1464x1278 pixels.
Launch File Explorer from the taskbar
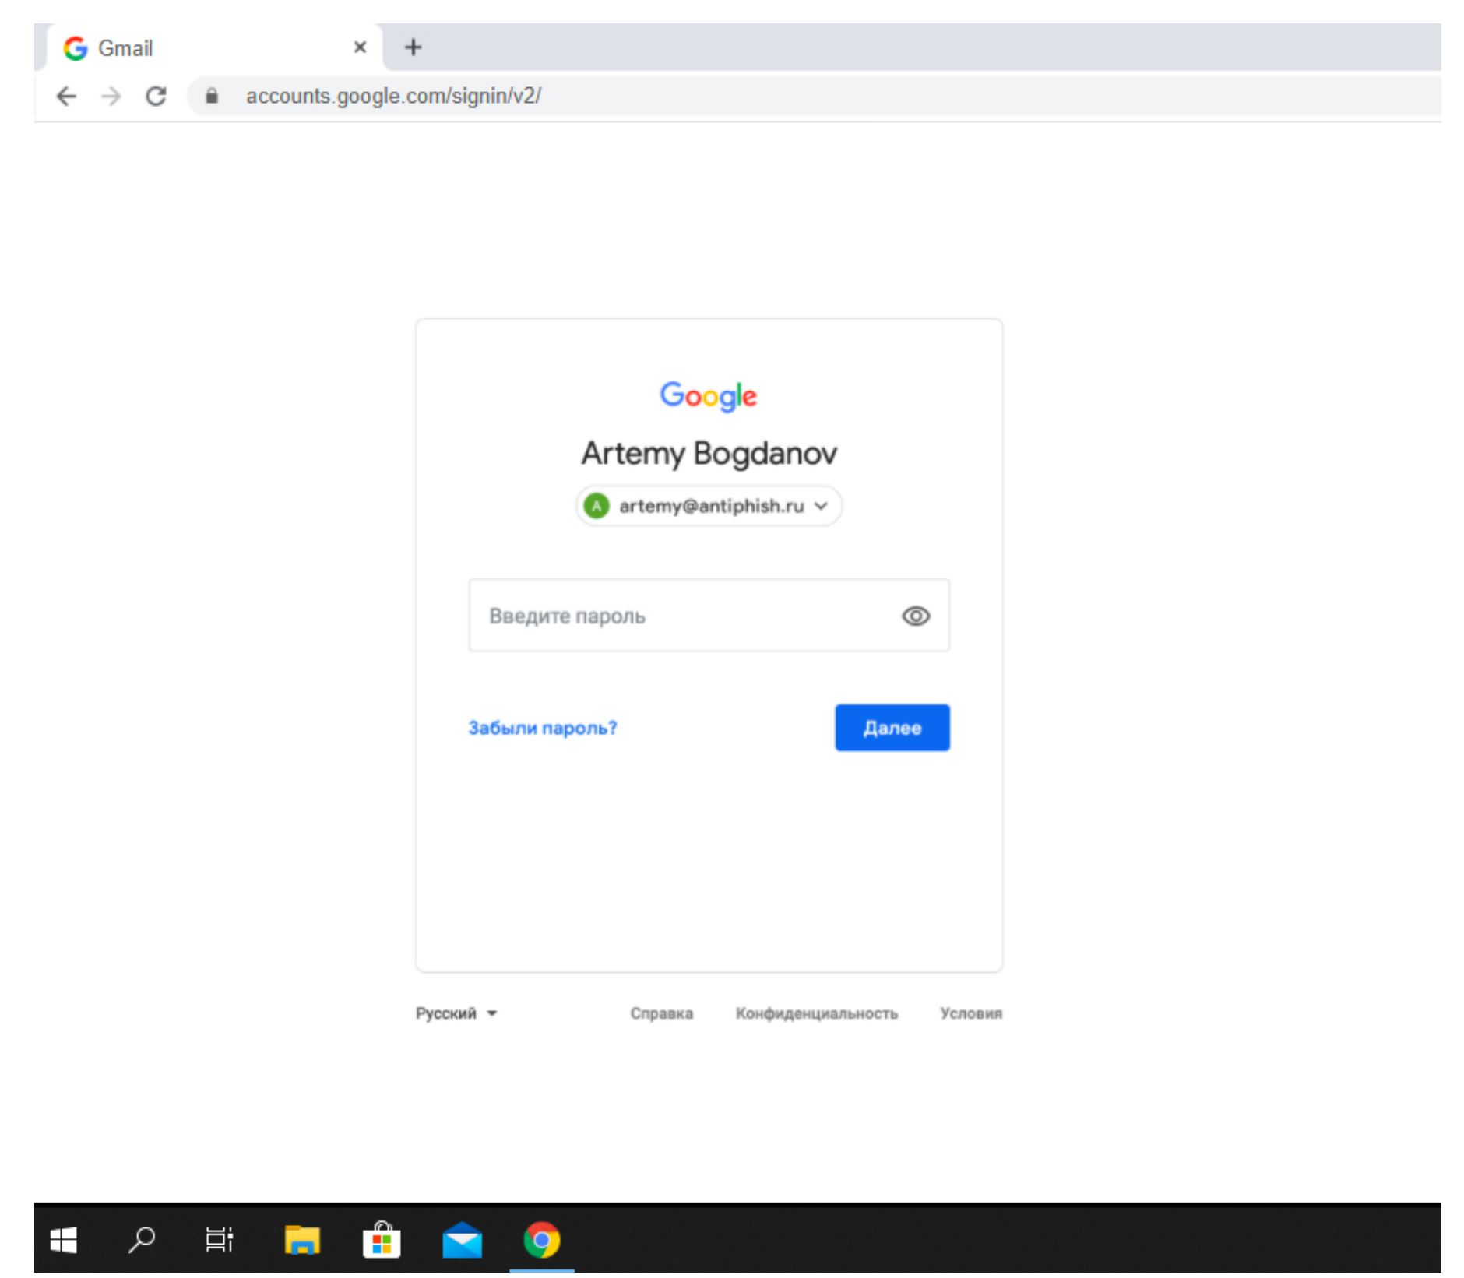click(x=302, y=1239)
